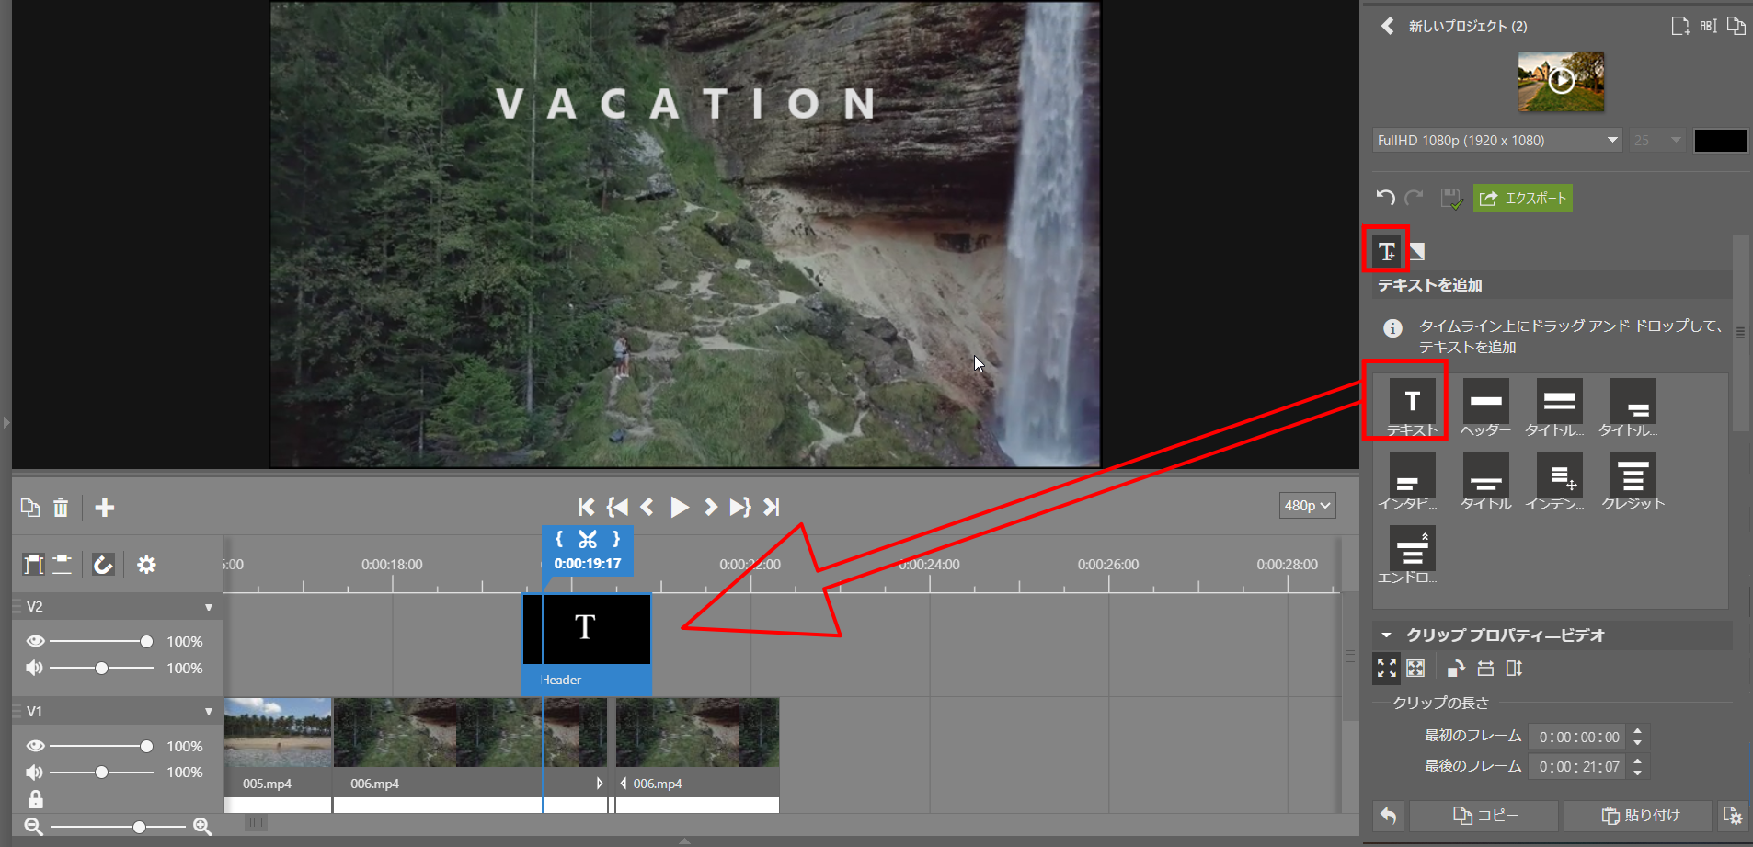
Task: Click the rename project AB icon
Action: 1708,26
